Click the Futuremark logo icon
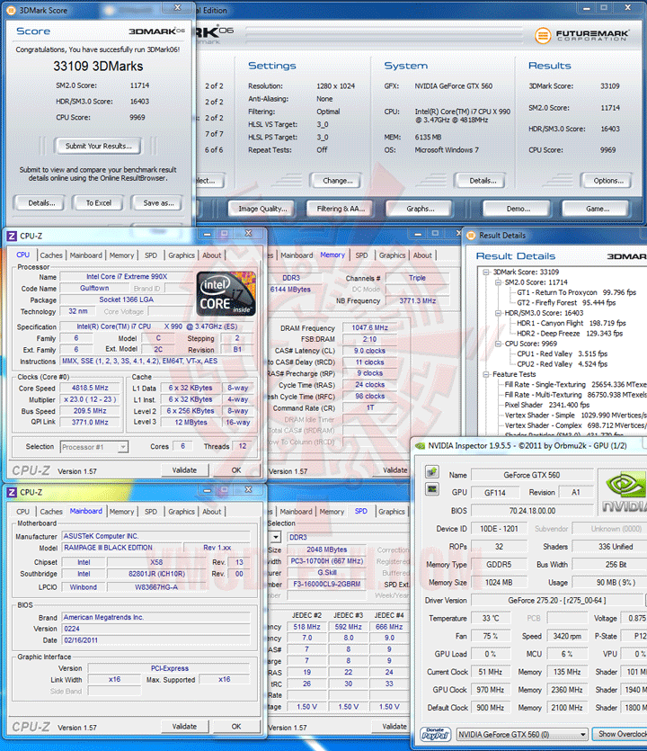This screenshot has width=647, height=751. pos(543,35)
